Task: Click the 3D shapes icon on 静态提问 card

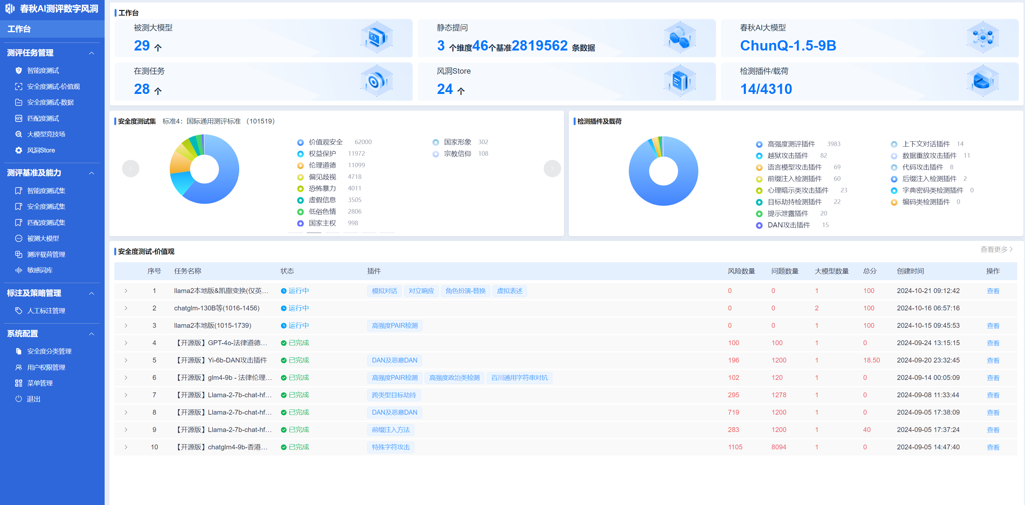Action: (x=680, y=38)
